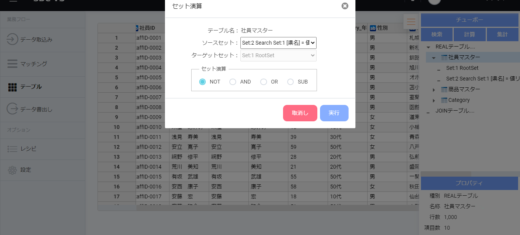Open the ソースセット dropdown

[x=278, y=43]
